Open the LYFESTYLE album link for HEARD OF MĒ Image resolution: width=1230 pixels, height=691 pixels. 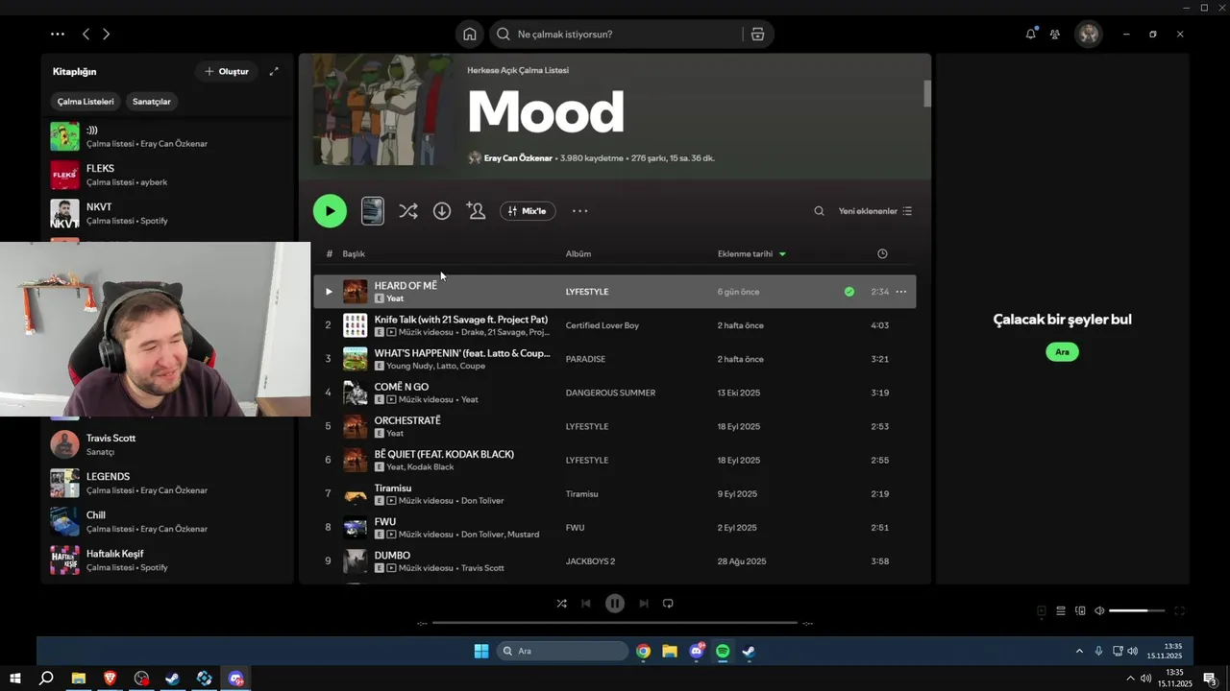[x=587, y=292]
